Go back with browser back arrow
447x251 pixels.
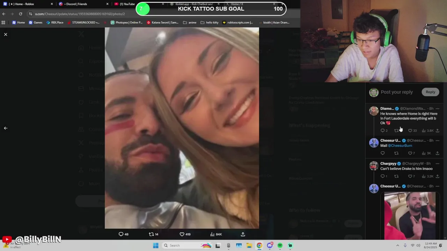tap(4, 14)
